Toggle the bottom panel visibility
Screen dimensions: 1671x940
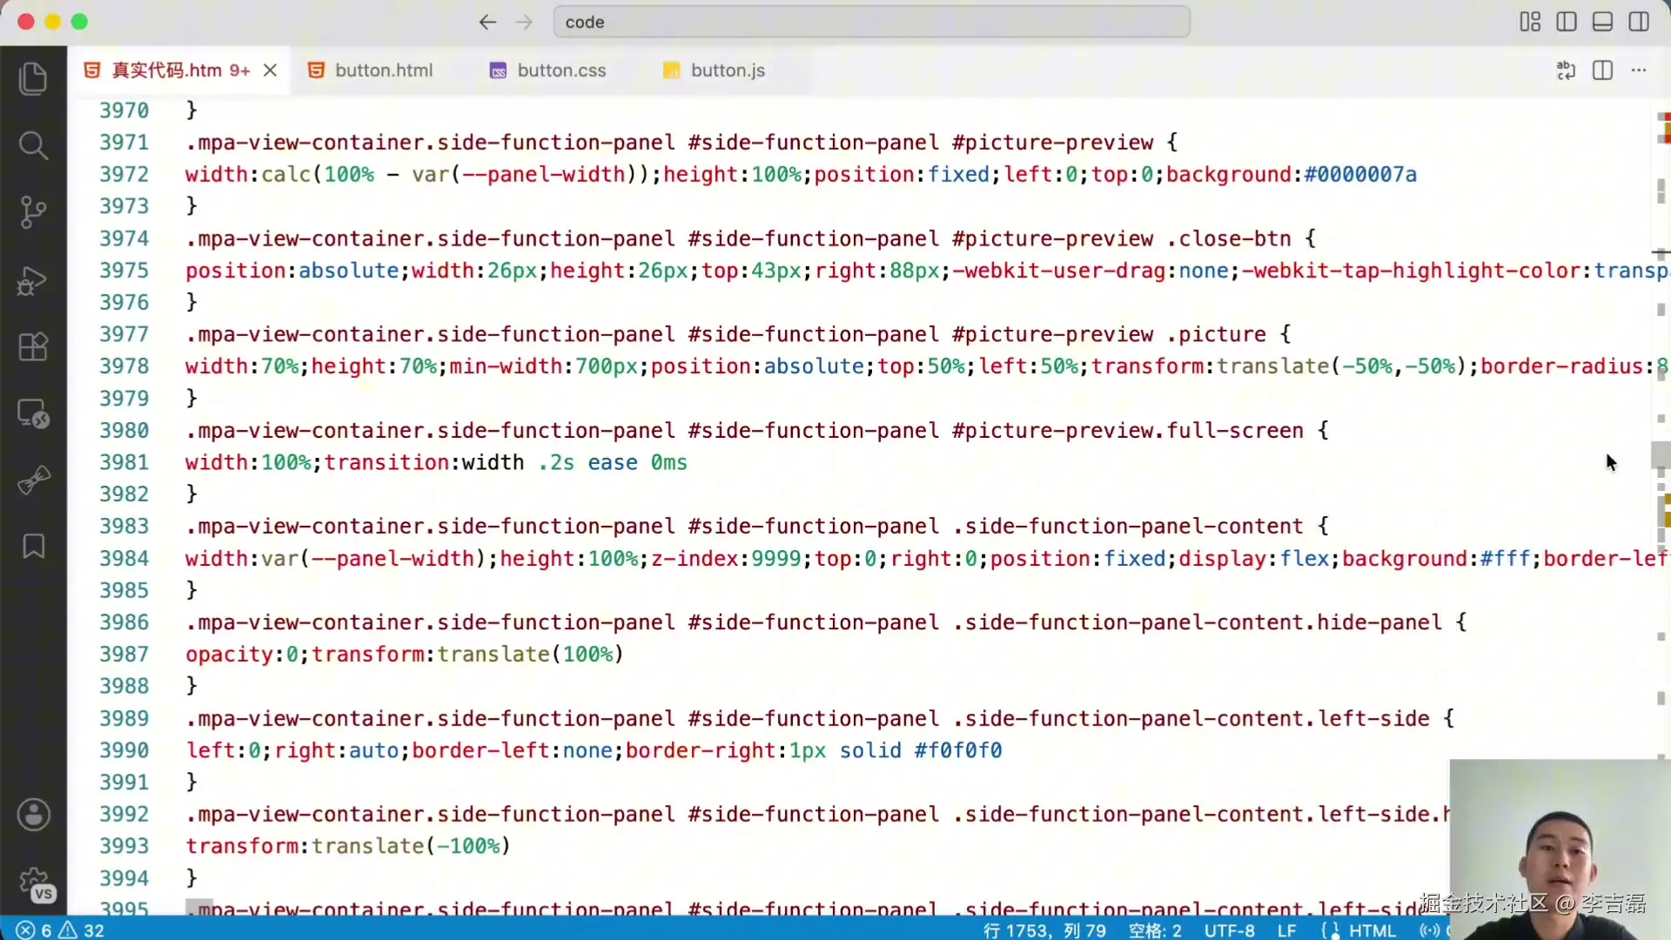[x=1602, y=22]
